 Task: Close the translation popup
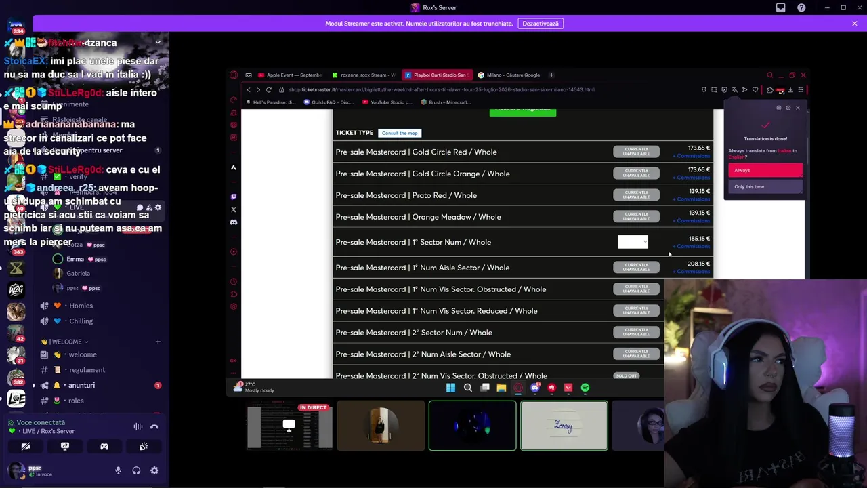click(797, 108)
